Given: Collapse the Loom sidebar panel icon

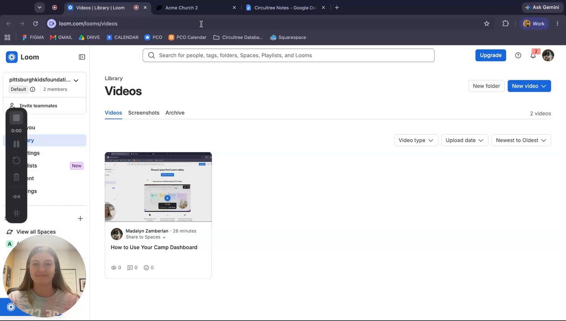Looking at the screenshot, I should pos(82,57).
